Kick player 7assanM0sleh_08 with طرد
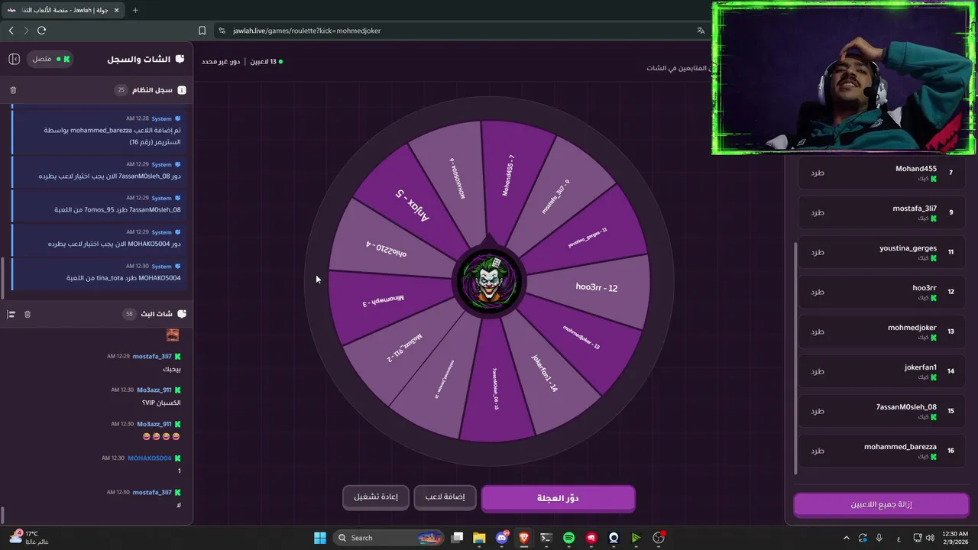978x550 pixels. [818, 411]
